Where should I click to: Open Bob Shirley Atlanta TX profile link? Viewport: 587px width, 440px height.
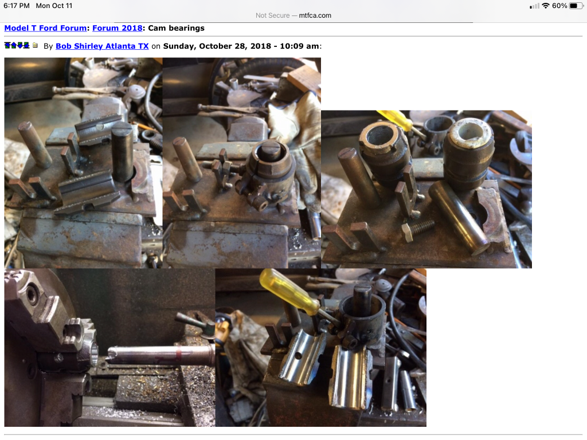click(x=102, y=46)
